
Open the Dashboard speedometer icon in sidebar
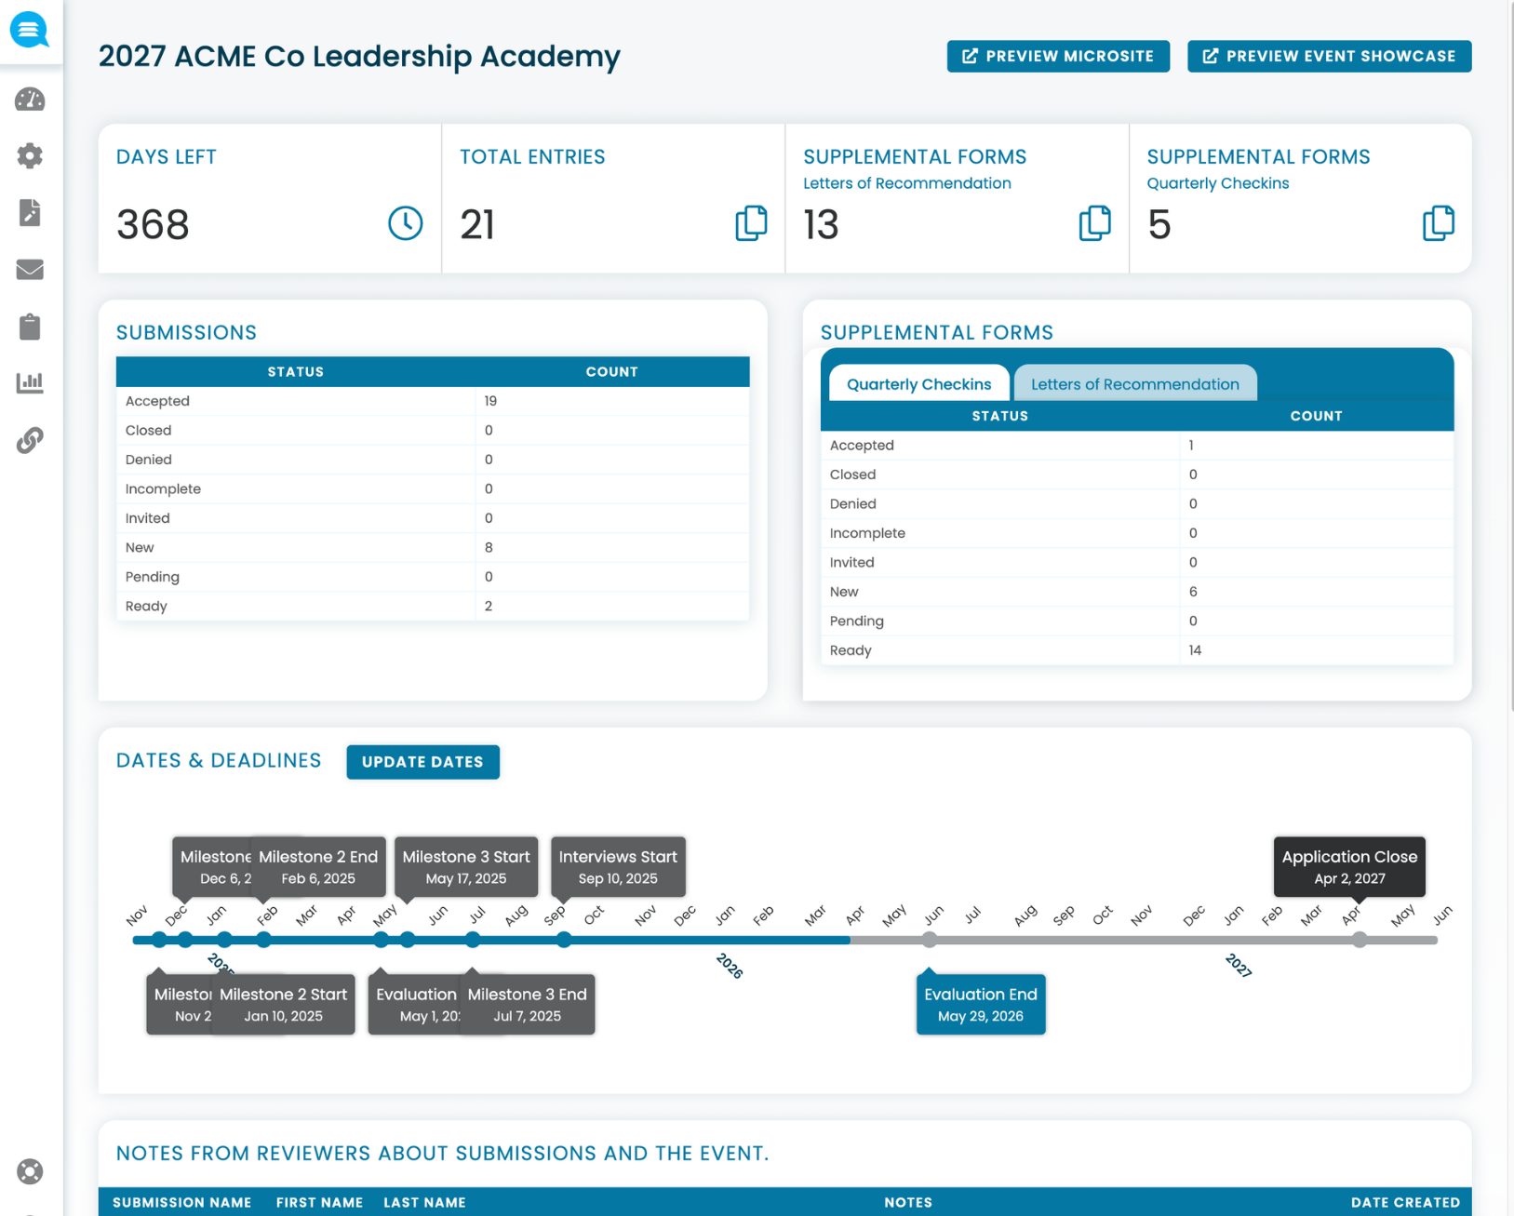tap(30, 100)
